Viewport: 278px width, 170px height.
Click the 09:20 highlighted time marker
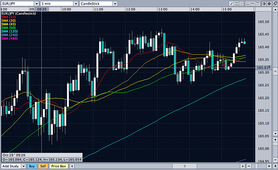(x=42, y=9)
